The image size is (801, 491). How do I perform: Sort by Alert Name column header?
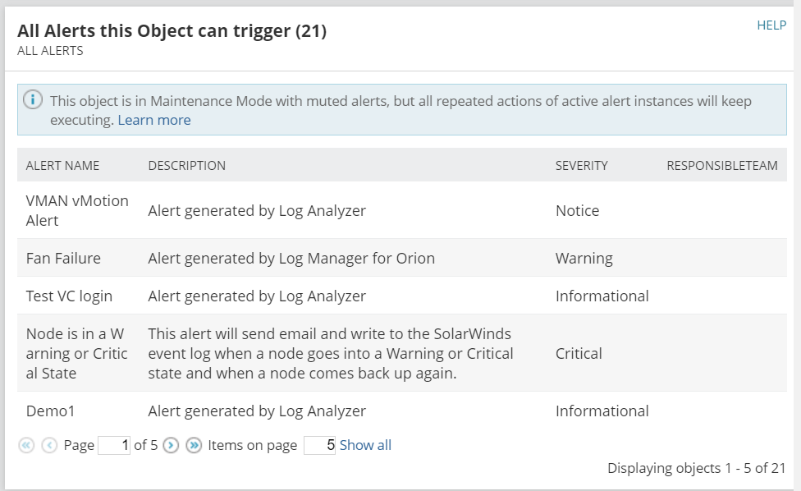coord(62,165)
